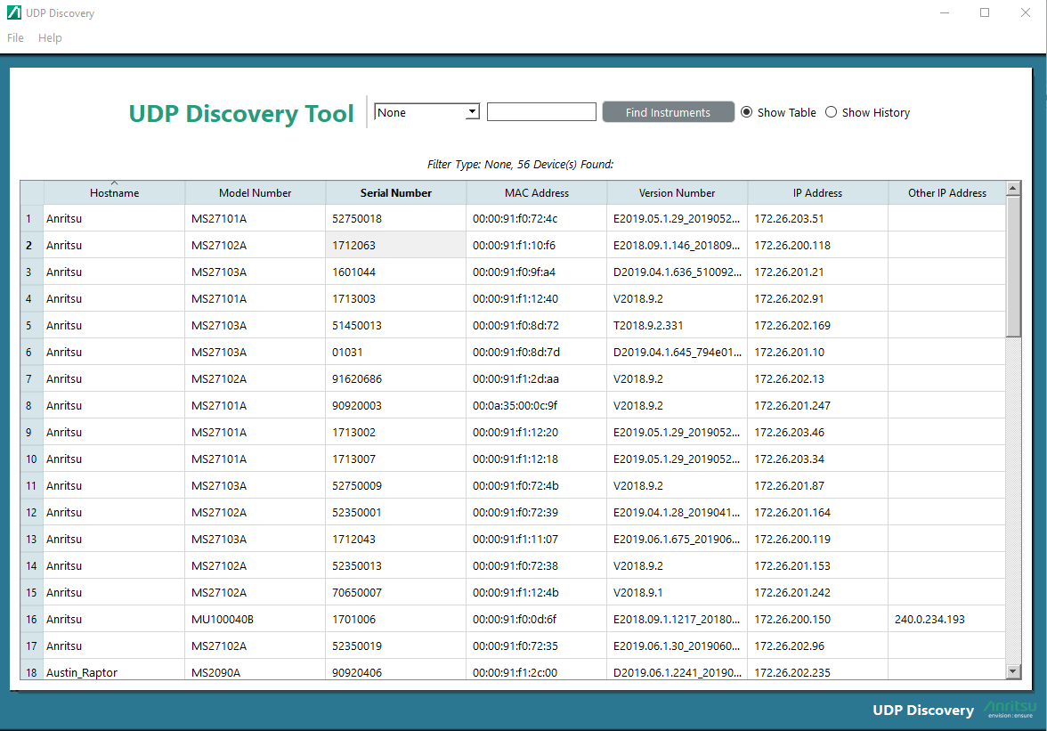Click the Anritsu logo in footer
Image resolution: width=1047 pixels, height=731 pixels.
coord(1008,709)
